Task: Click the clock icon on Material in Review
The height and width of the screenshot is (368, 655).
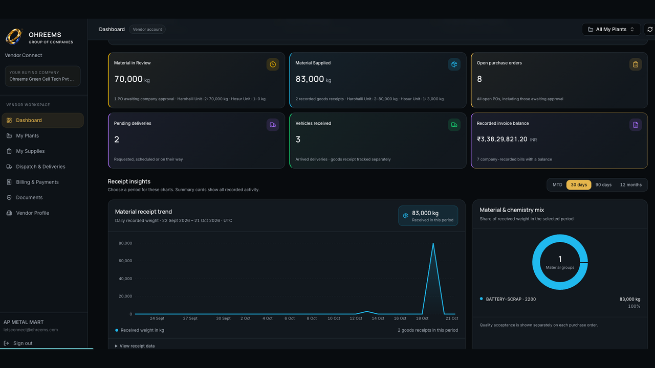Action: coord(273,64)
